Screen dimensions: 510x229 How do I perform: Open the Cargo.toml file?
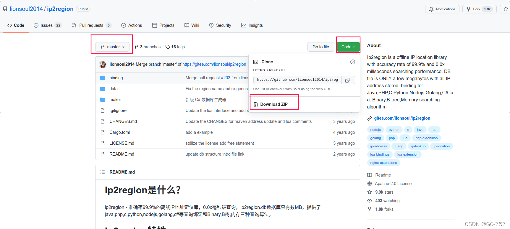(120, 132)
